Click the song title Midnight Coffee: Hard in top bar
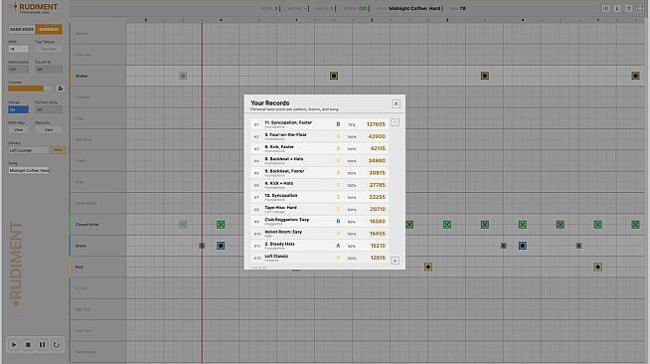 pos(414,8)
